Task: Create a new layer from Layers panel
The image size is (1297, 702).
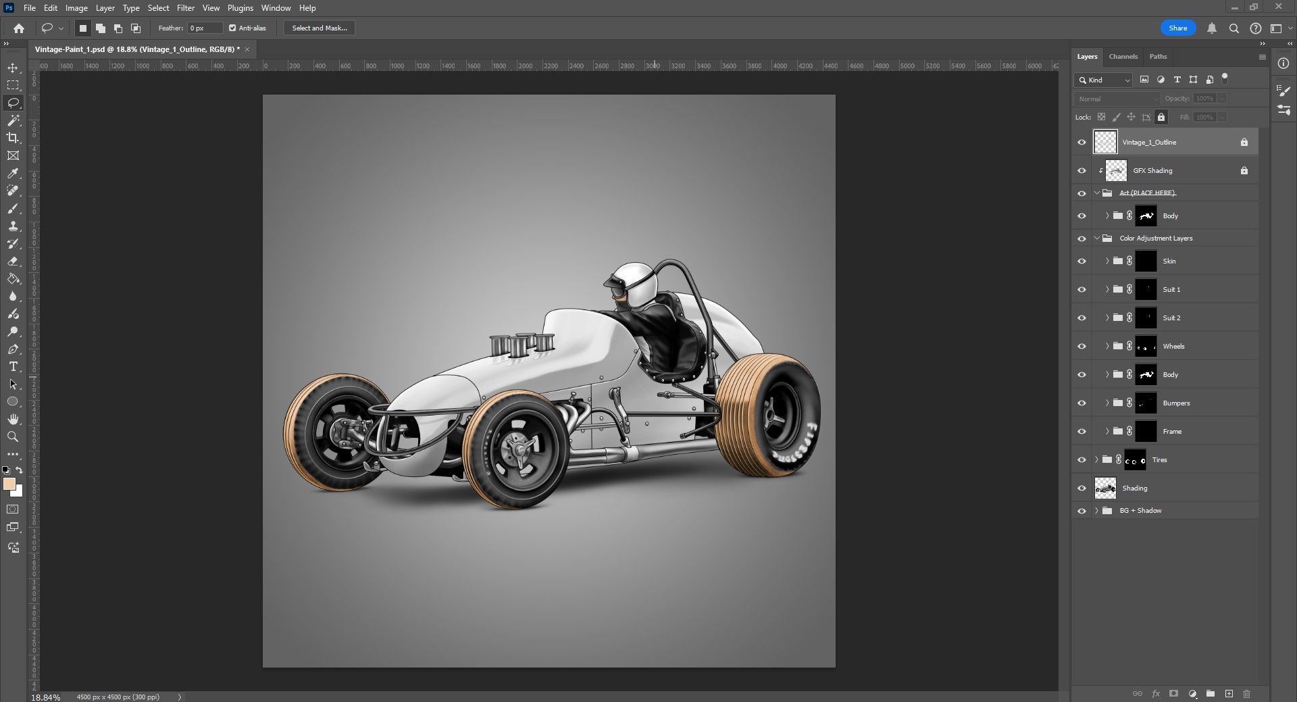Action: tap(1229, 694)
